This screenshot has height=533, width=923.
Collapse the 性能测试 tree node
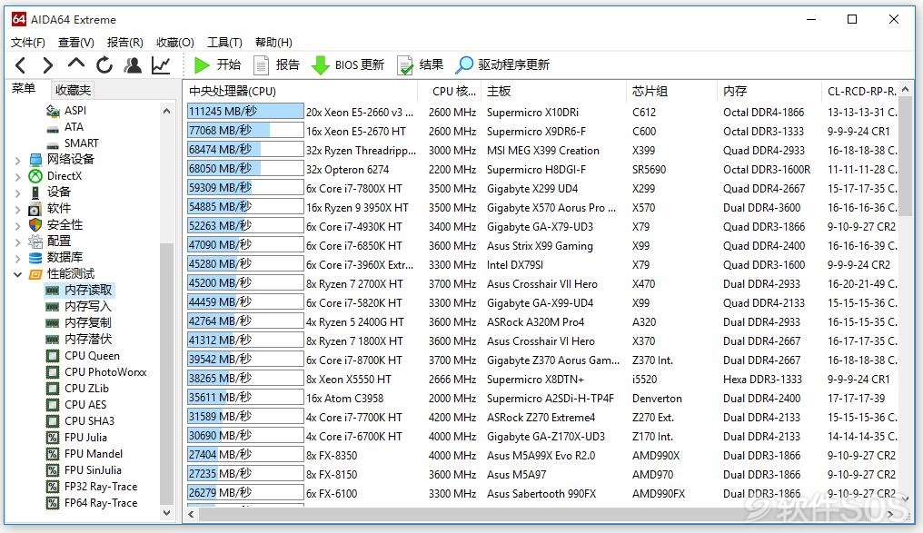point(17,274)
